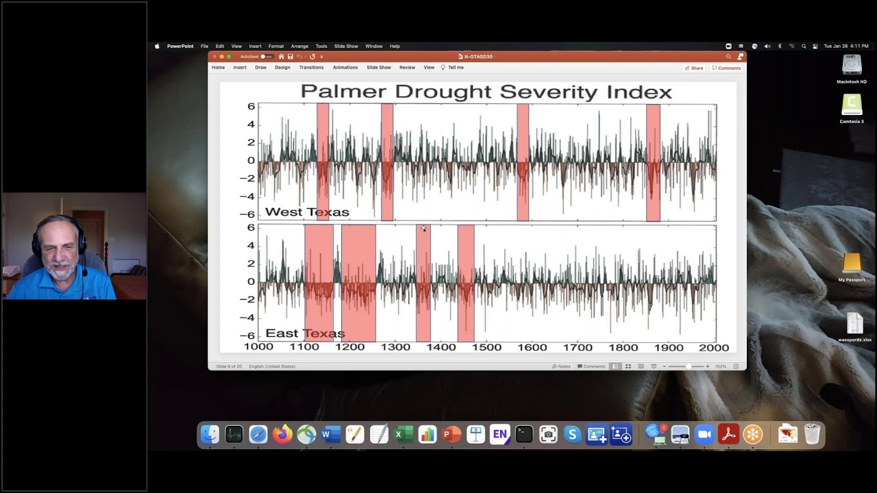
Task: Open the Home ribbon tab
Action: (x=218, y=68)
